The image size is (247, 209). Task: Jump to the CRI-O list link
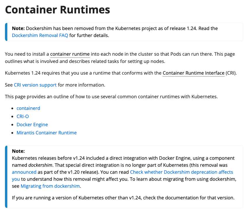point(23,116)
